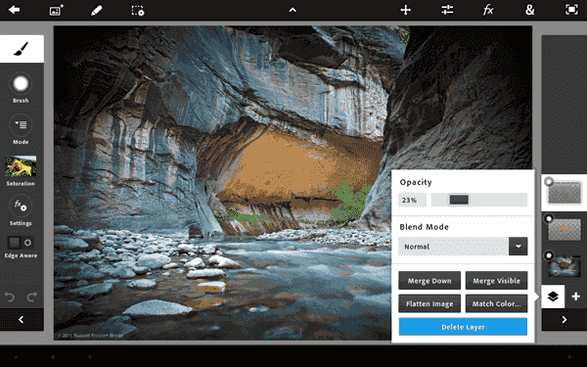587x367 pixels.
Task: Click the Merge Down button
Action: coord(429,281)
